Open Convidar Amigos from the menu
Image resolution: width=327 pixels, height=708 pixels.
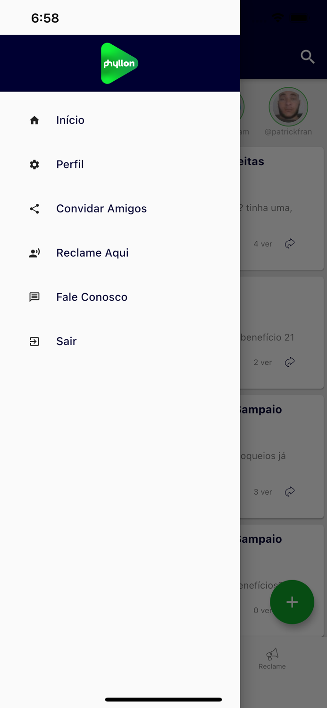coord(101,209)
